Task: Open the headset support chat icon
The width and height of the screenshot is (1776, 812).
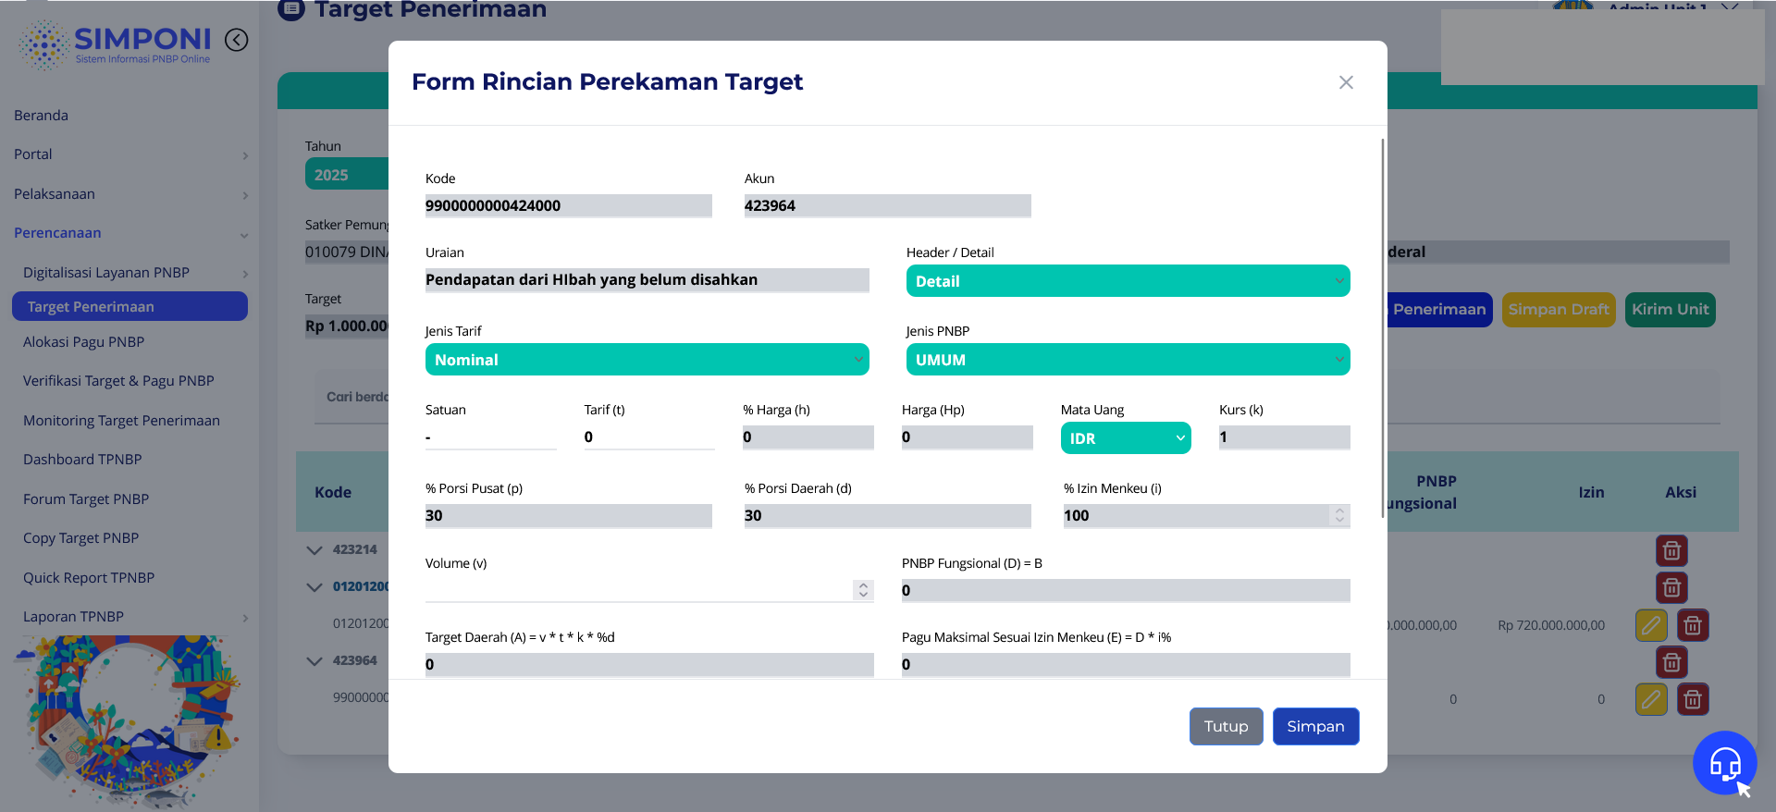Action: coord(1724,763)
